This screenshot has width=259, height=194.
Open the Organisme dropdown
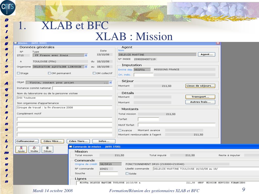(86, 67)
